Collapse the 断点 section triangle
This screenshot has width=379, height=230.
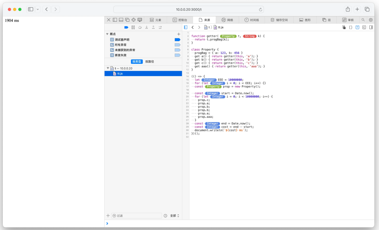click(x=107, y=34)
